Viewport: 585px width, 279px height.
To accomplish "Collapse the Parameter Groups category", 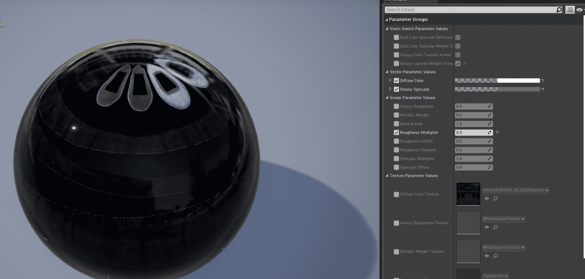I will [x=387, y=20].
